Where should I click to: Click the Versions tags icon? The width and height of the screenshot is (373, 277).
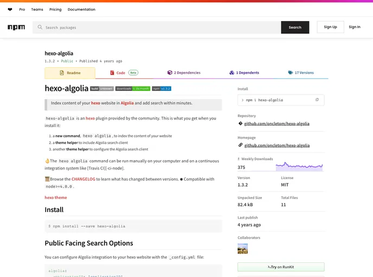coord(291,72)
